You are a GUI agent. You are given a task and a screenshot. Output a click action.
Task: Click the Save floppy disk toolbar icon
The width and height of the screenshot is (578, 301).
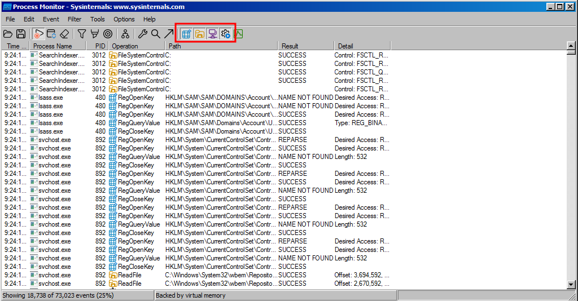pos(21,34)
